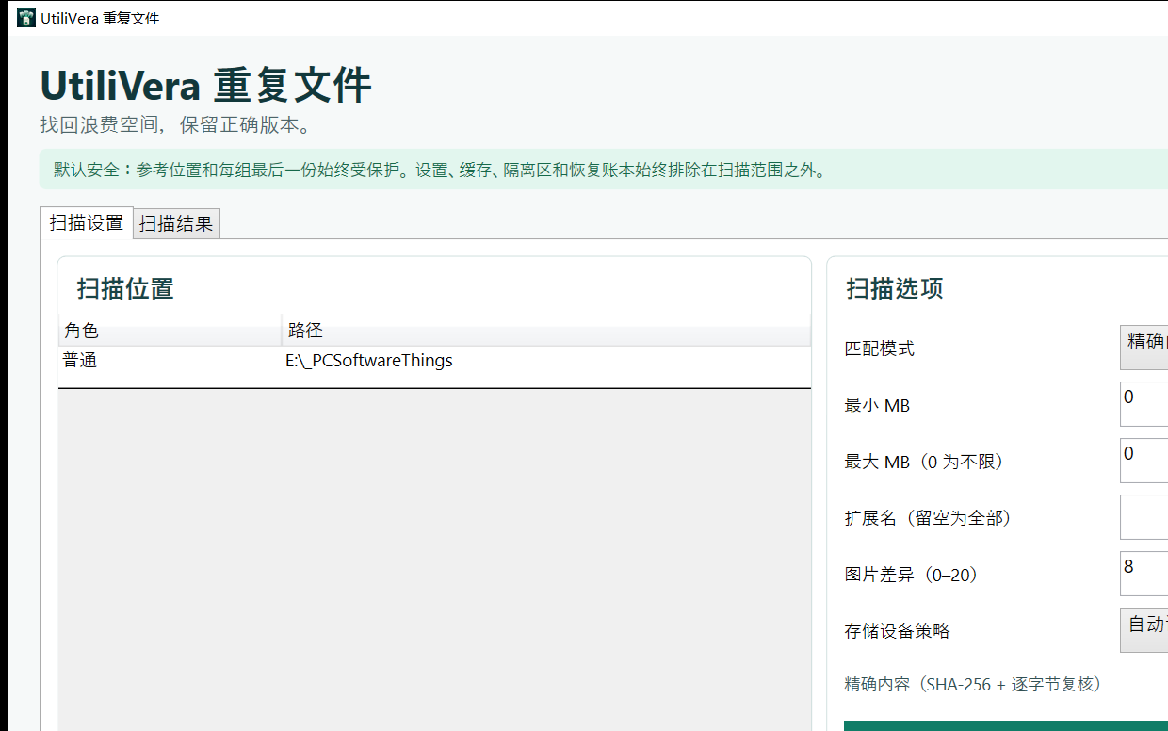The height and width of the screenshot is (731, 1168).
Task: Open the 匹配模式 dropdown
Action: pos(1144,348)
